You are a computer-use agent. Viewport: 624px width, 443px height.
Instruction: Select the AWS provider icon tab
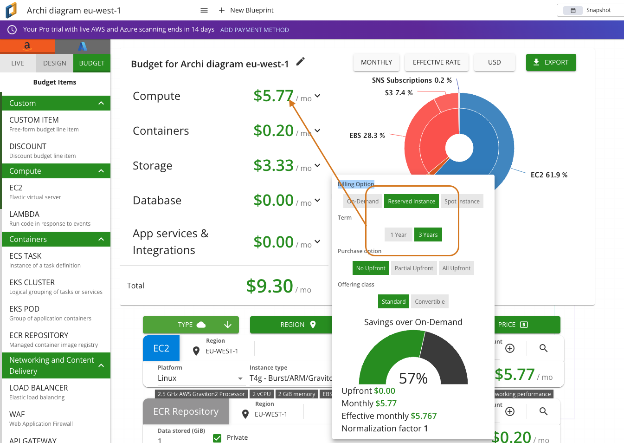[x=27, y=46]
